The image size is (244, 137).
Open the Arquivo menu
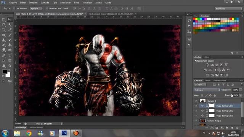(x=13, y=3)
